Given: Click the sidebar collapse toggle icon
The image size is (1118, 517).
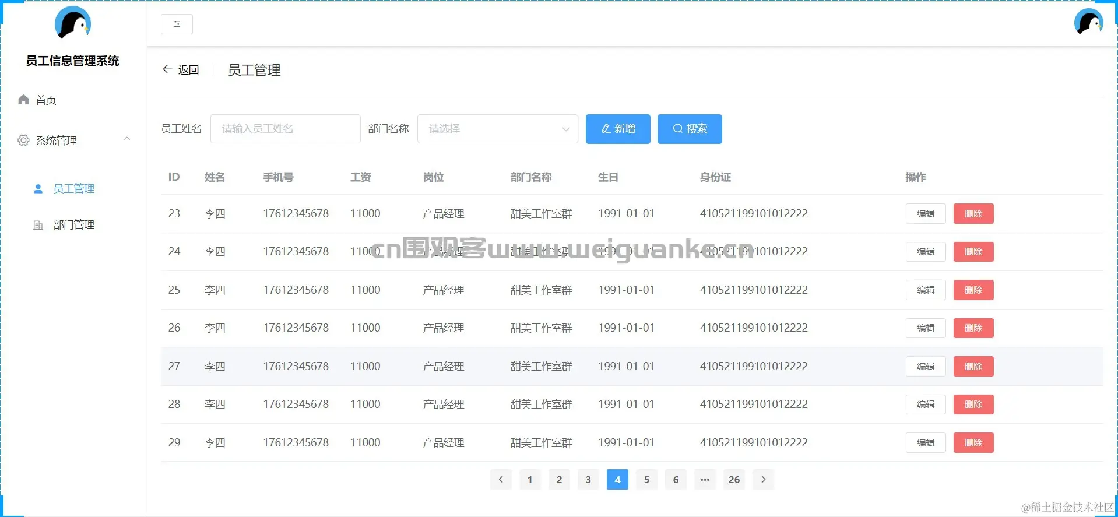Looking at the screenshot, I should (177, 24).
